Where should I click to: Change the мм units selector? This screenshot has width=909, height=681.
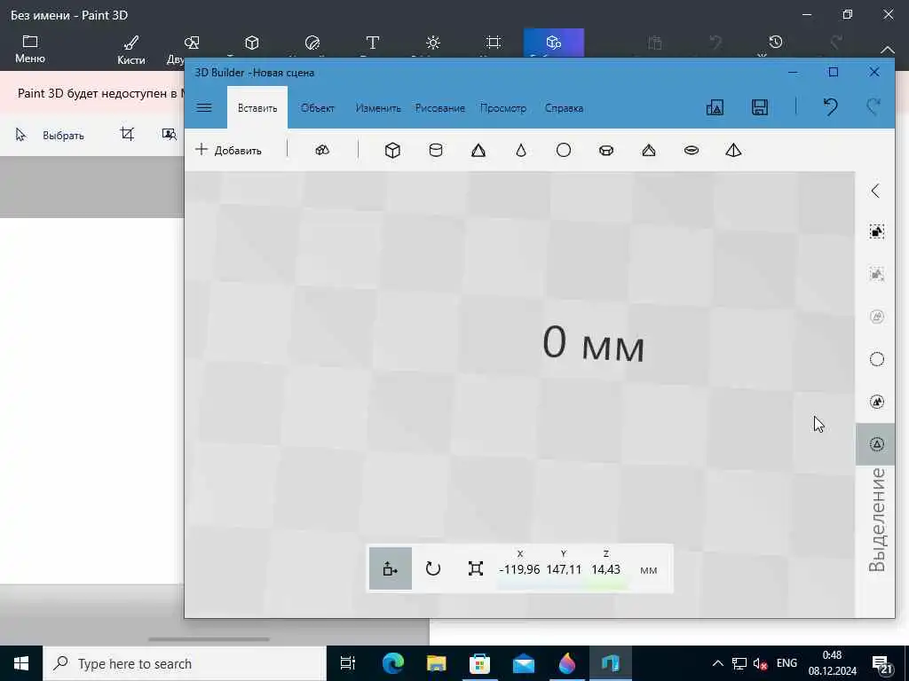[649, 570]
